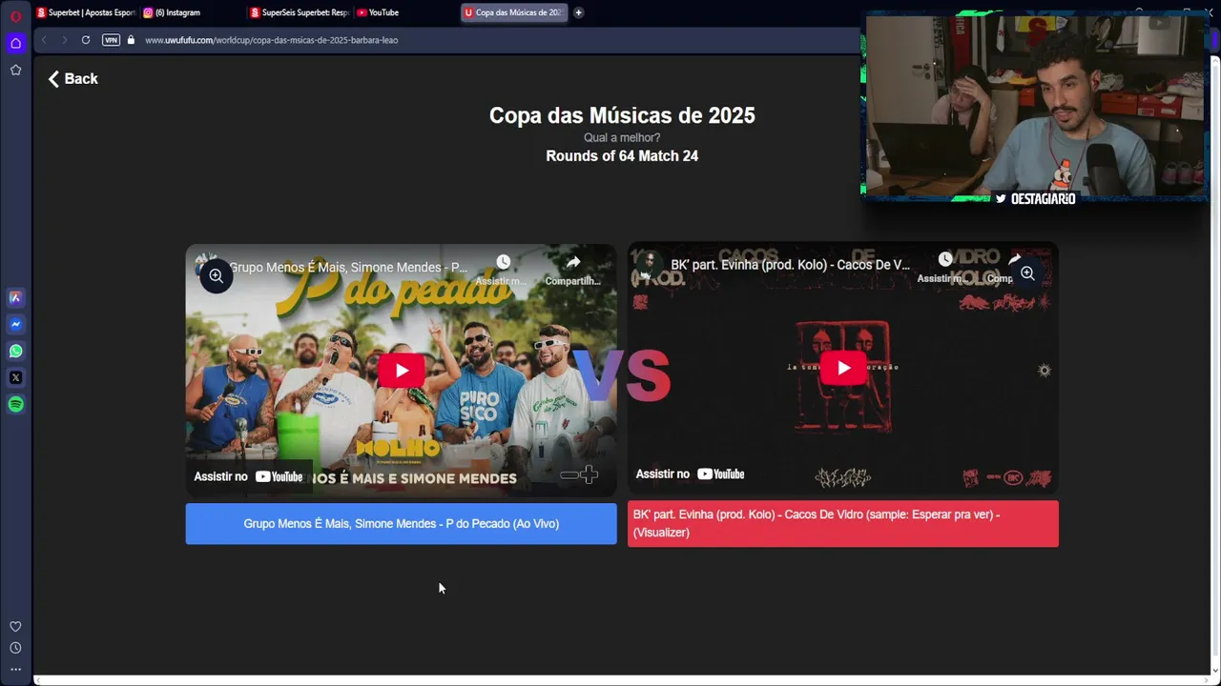Zoom the P do Pecado thumbnail magnifier
Viewport: 1221px width, 686px height.
tap(217, 276)
